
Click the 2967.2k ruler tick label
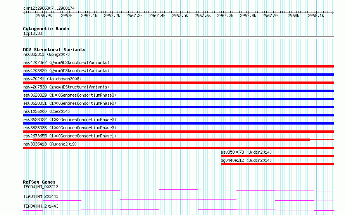(112, 16)
